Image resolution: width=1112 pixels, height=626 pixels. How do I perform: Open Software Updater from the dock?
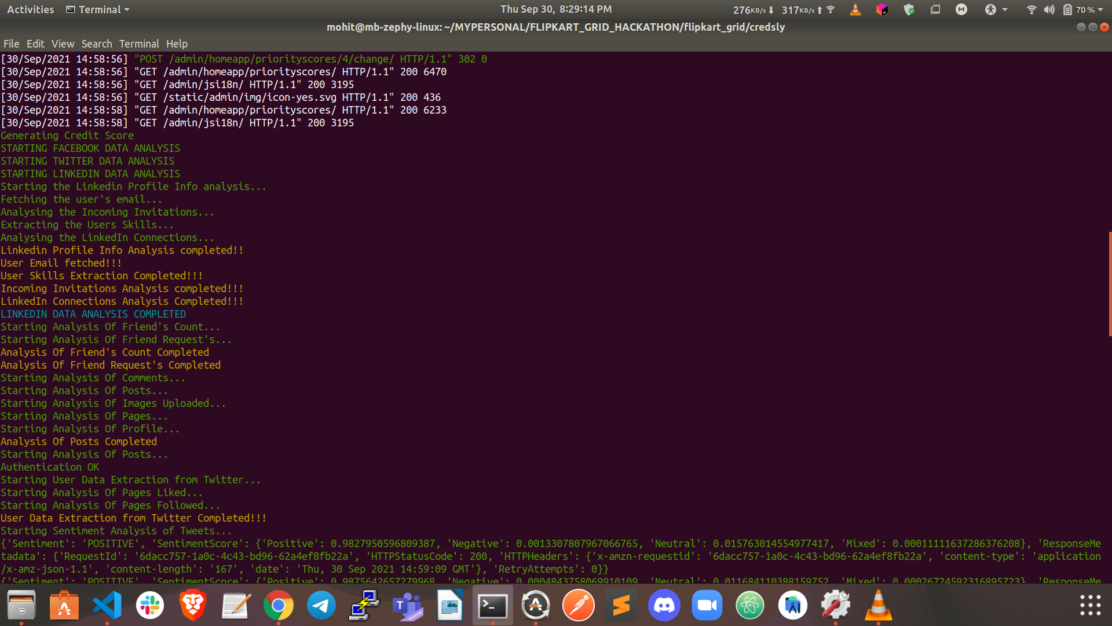pyautogui.click(x=536, y=605)
